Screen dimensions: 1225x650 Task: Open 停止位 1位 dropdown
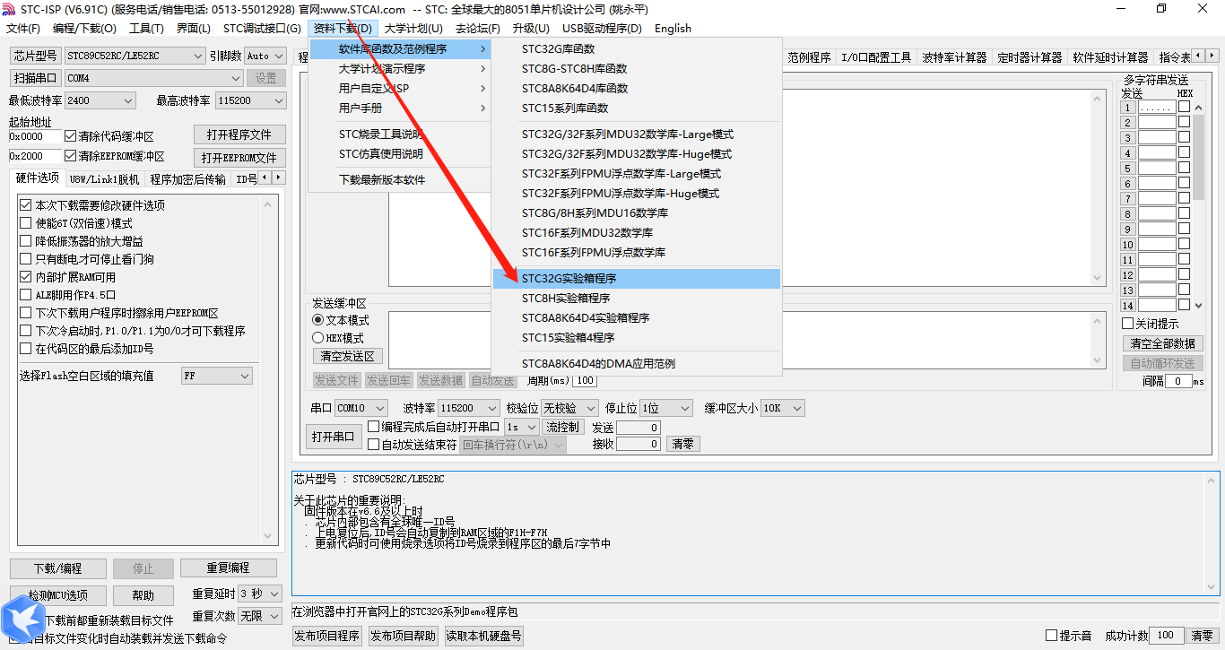coord(666,408)
